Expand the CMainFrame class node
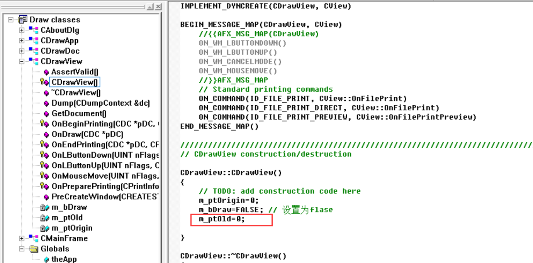Image resolution: width=533 pixels, height=263 pixels. [x=22, y=238]
